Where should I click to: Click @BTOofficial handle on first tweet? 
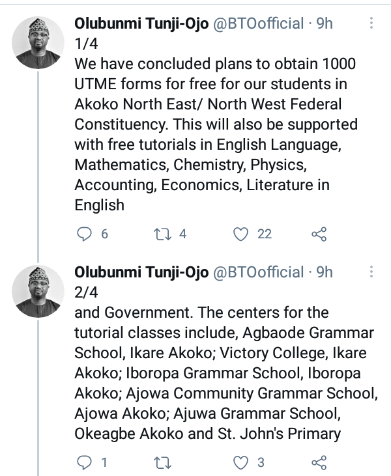tap(259, 24)
